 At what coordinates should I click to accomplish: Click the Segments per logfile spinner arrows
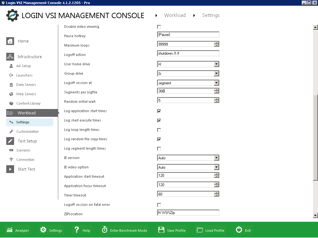[217, 91]
